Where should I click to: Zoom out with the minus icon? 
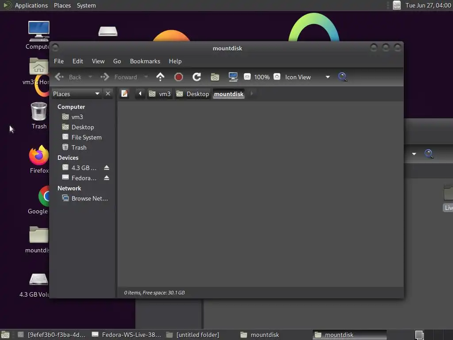coord(247,77)
